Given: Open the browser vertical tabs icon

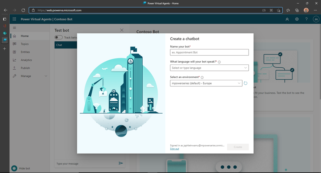Looking at the screenshot, I should tap(4, 19).
